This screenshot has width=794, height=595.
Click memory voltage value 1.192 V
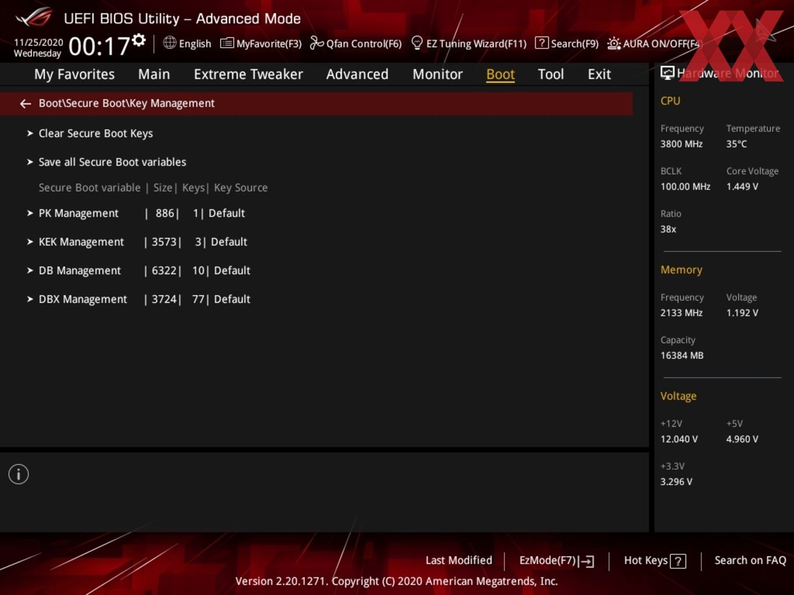742,313
